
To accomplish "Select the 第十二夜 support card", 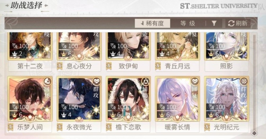I will click(x=30, y=51).
